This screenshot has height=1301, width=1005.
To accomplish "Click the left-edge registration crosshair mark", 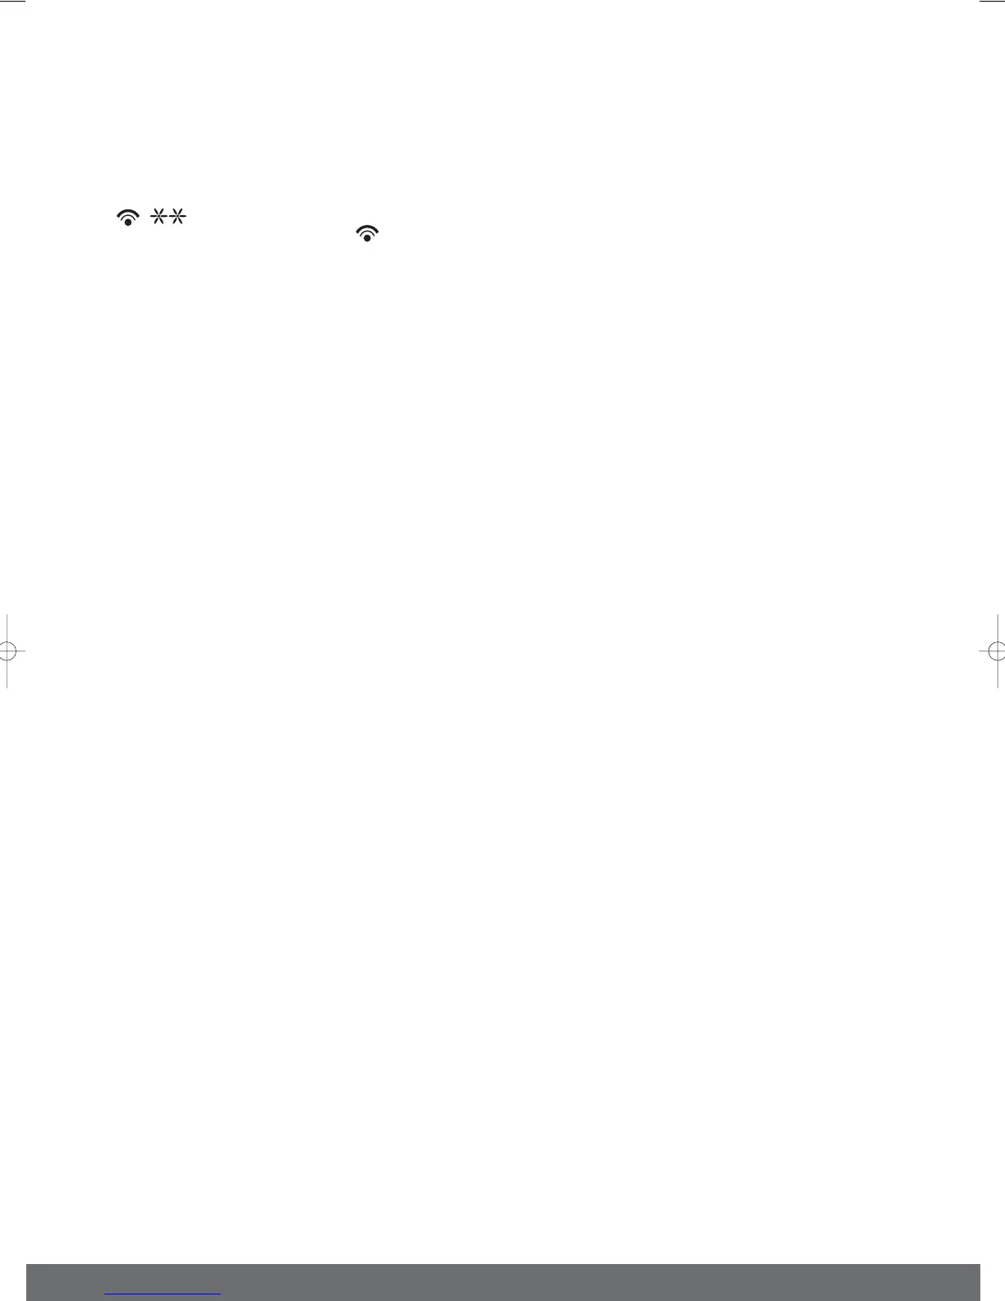I will click(7, 651).
